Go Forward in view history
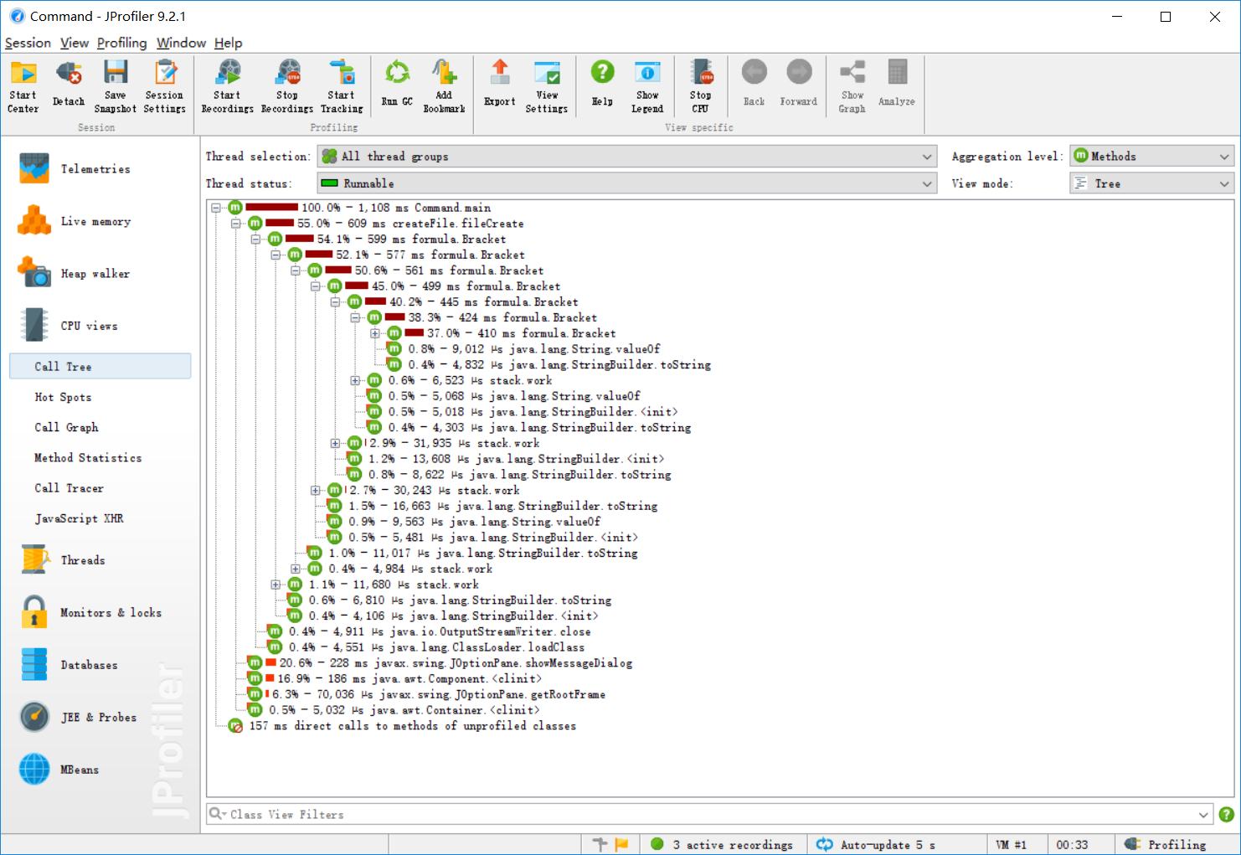This screenshot has height=855, width=1241. point(799,84)
